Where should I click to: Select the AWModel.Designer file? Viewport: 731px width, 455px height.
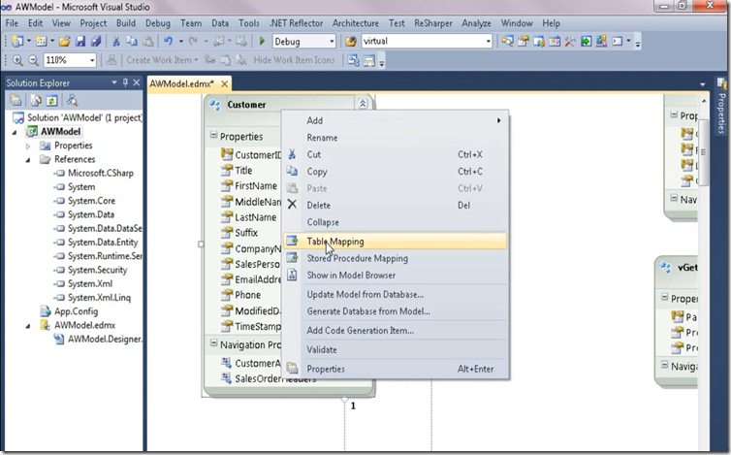(105, 340)
